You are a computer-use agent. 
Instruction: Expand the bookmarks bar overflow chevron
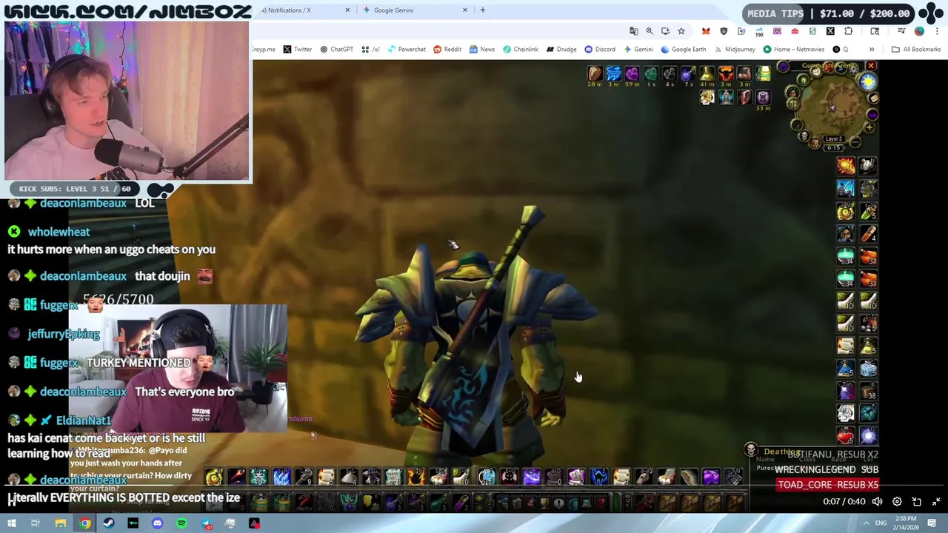(x=872, y=50)
